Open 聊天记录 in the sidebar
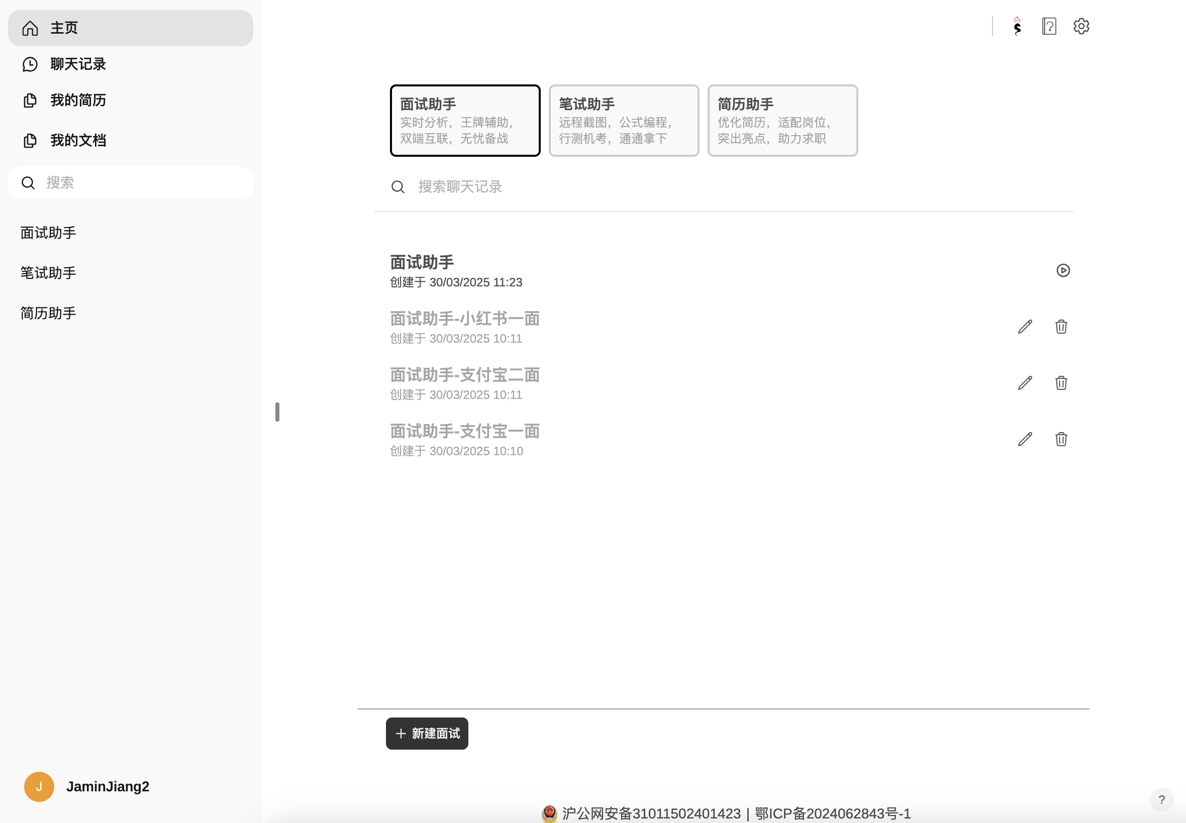This screenshot has height=823, width=1186. tap(77, 64)
